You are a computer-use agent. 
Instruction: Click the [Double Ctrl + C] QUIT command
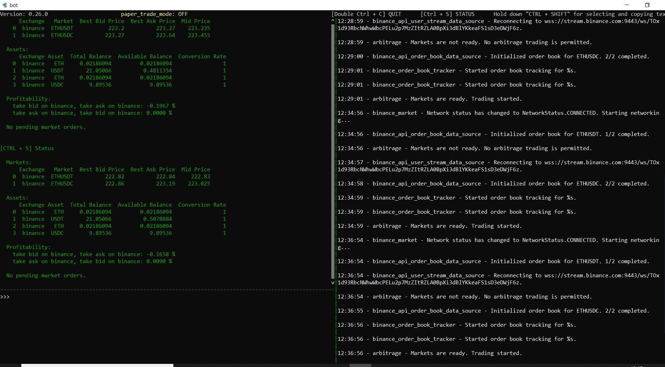tap(367, 14)
